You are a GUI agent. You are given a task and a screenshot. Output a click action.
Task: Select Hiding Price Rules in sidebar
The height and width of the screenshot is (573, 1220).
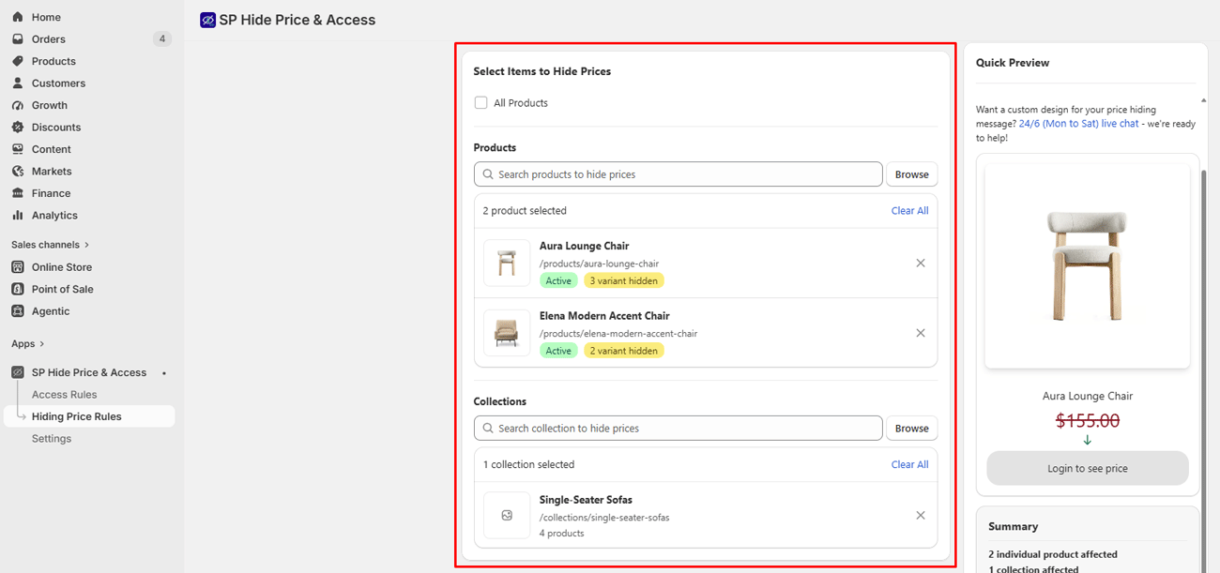click(77, 416)
